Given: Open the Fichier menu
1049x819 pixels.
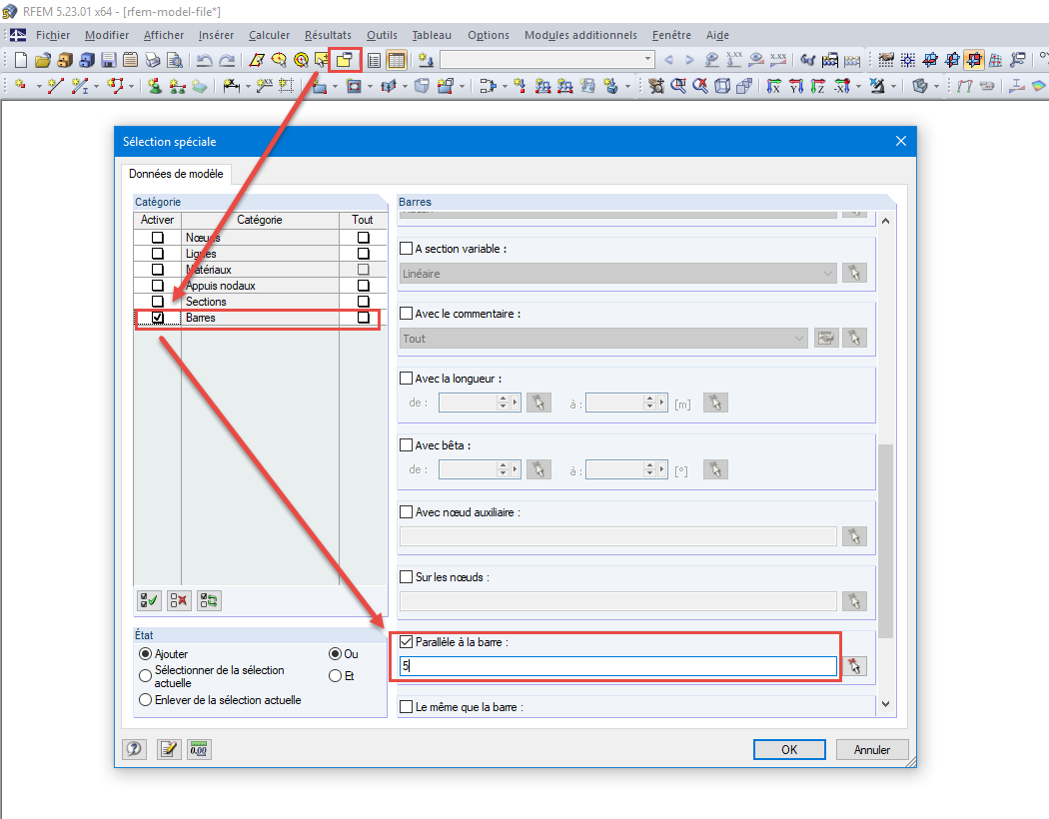Looking at the screenshot, I should (x=53, y=35).
